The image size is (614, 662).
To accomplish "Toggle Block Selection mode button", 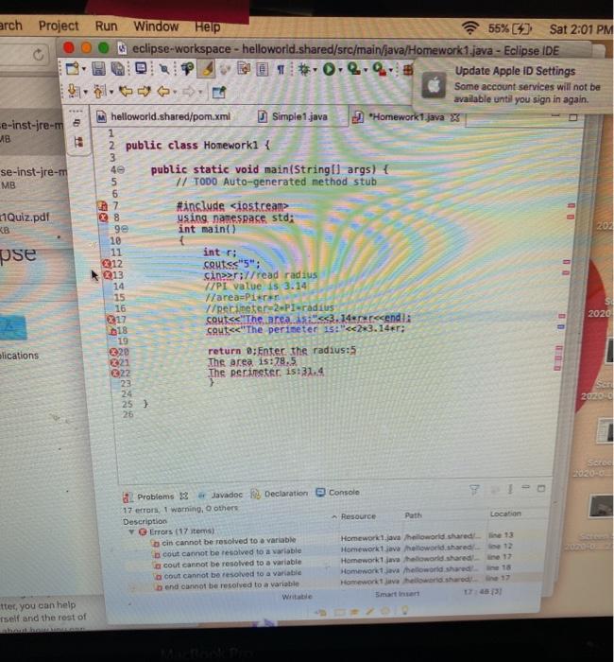I will [263, 69].
